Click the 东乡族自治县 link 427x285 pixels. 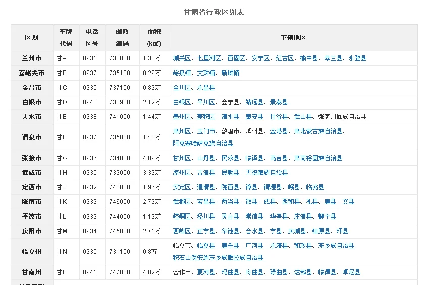336,246
